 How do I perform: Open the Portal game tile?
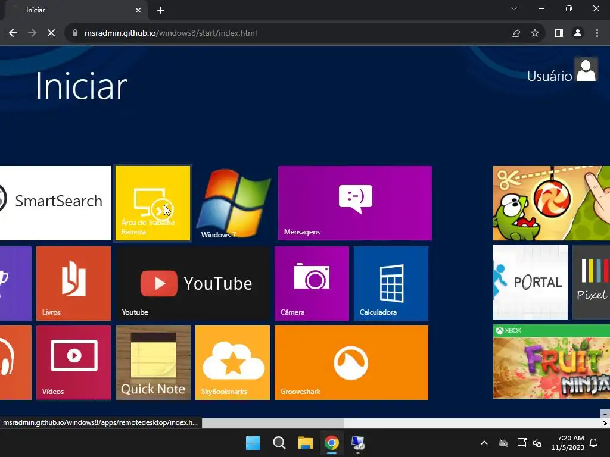point(530,282)
